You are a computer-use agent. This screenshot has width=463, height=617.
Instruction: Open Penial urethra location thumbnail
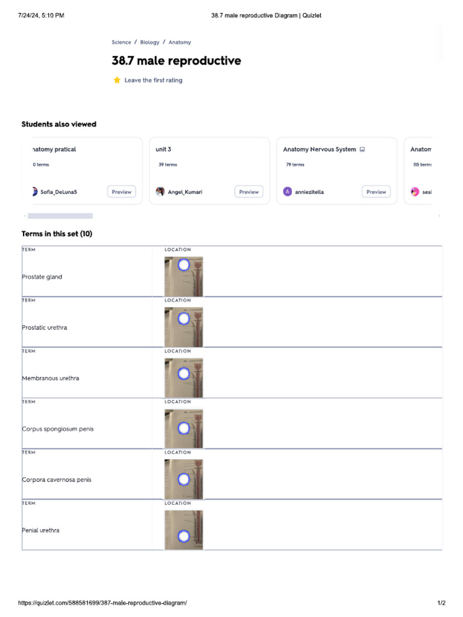tap(184, 530)
